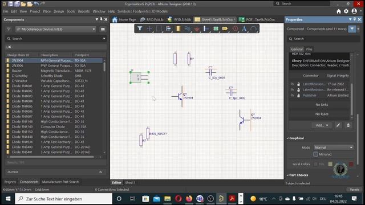The width and height of the screenshot is (365, 205).
Task: Toggle visibility of the first LatestRevision parameter
Action: (x=292, y=84)
